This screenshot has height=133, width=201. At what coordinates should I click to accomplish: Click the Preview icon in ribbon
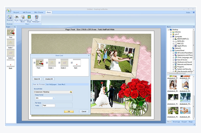(x=10, y=17)
